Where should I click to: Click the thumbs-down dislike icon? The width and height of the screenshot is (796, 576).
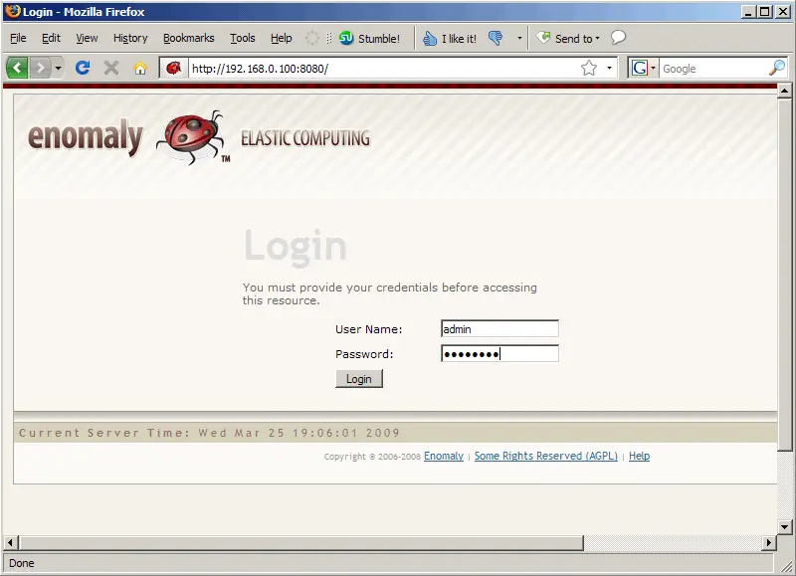point(496,38)
